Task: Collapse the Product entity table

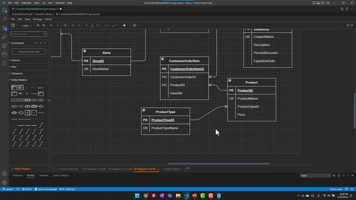Action: coord(230,81)
